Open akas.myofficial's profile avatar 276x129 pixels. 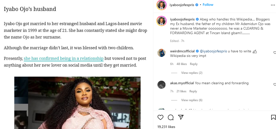pos(161,84)
